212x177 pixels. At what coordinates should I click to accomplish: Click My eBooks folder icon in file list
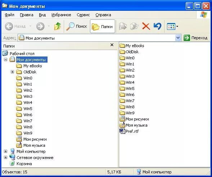pos(122,46)
